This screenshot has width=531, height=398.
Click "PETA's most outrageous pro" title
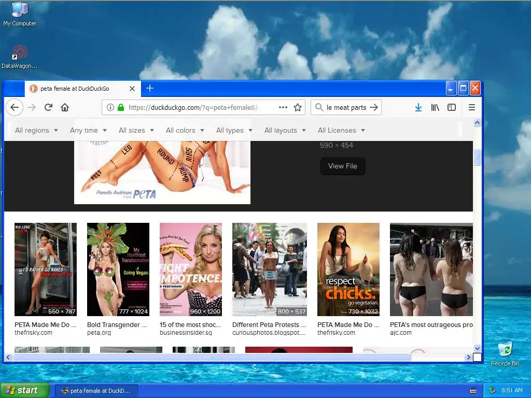pos(431,325)
